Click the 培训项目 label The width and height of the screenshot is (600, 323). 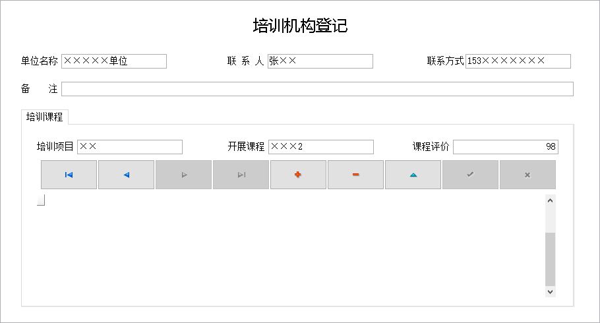(x=55, y=146)
